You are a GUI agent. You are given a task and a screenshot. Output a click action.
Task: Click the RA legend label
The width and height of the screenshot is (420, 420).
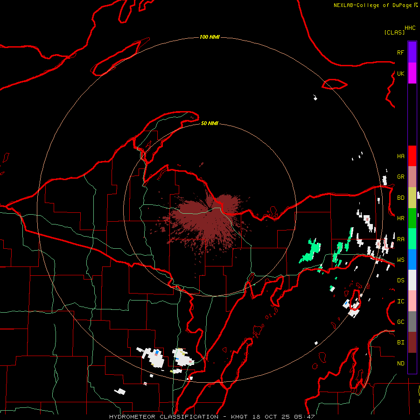click(400, 239)
